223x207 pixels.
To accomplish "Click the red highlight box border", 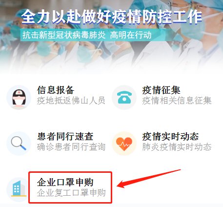I will [x=70, y=172].
